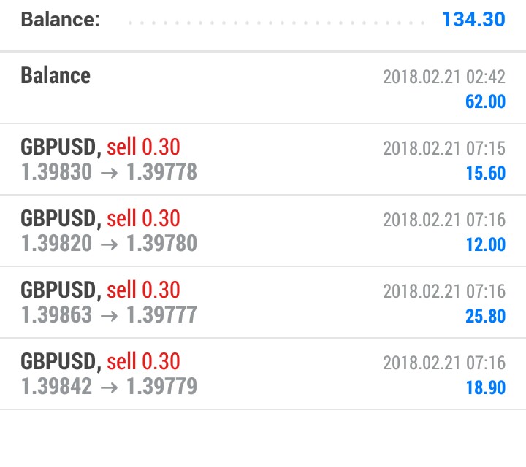Click the closing price 1.39780
526x467 pixels.
161,243
